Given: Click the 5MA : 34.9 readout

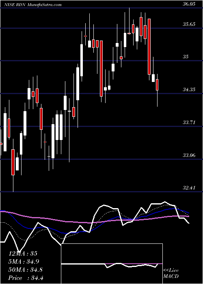Looking at the screenshot, I should click(24, 262).
